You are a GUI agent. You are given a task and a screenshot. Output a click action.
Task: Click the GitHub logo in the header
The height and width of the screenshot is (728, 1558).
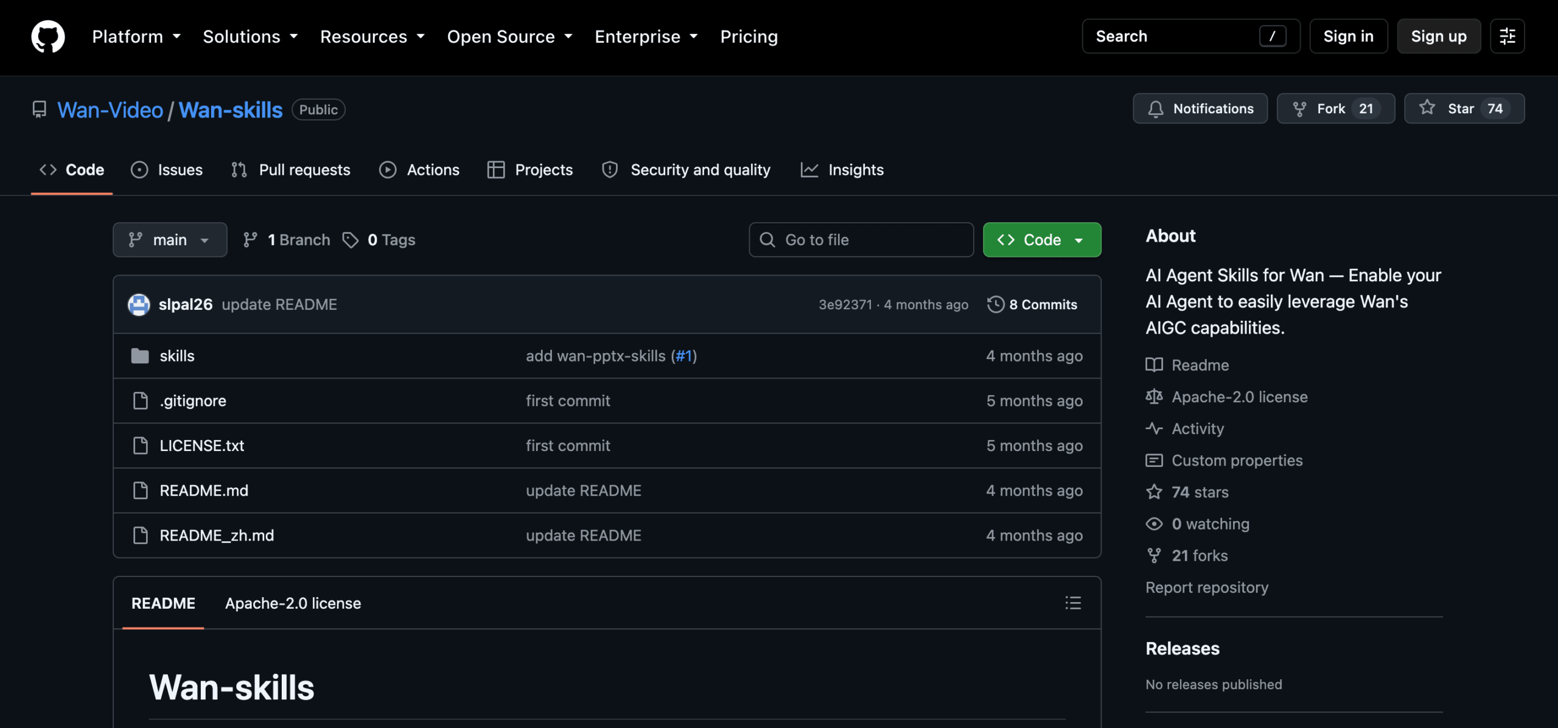tap(48, 37)
